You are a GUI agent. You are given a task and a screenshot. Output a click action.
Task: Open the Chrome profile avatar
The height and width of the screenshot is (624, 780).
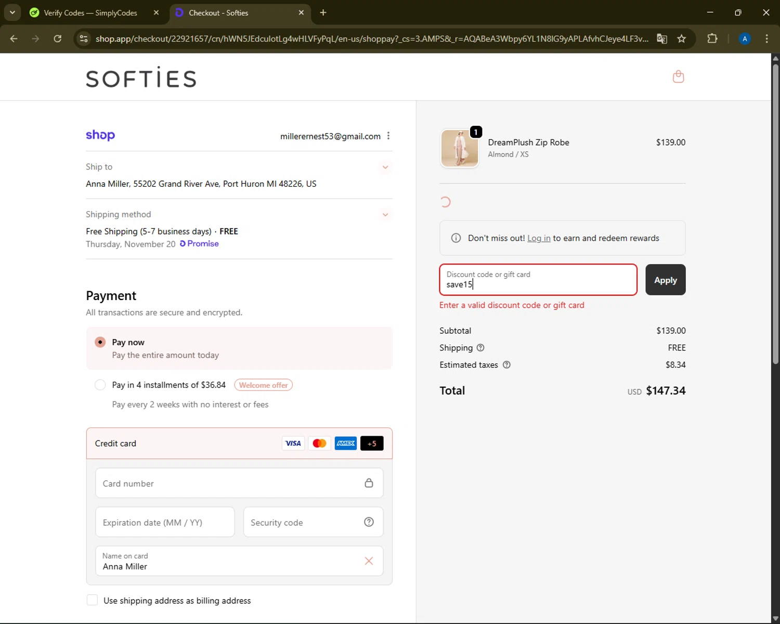coord(745,38)
